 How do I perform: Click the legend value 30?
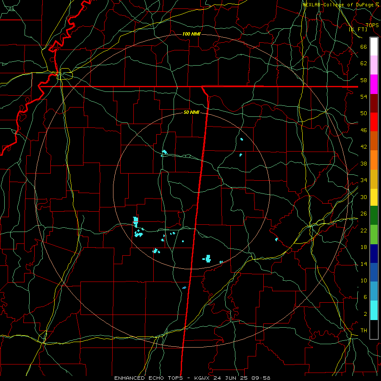(x=364, y=197)
